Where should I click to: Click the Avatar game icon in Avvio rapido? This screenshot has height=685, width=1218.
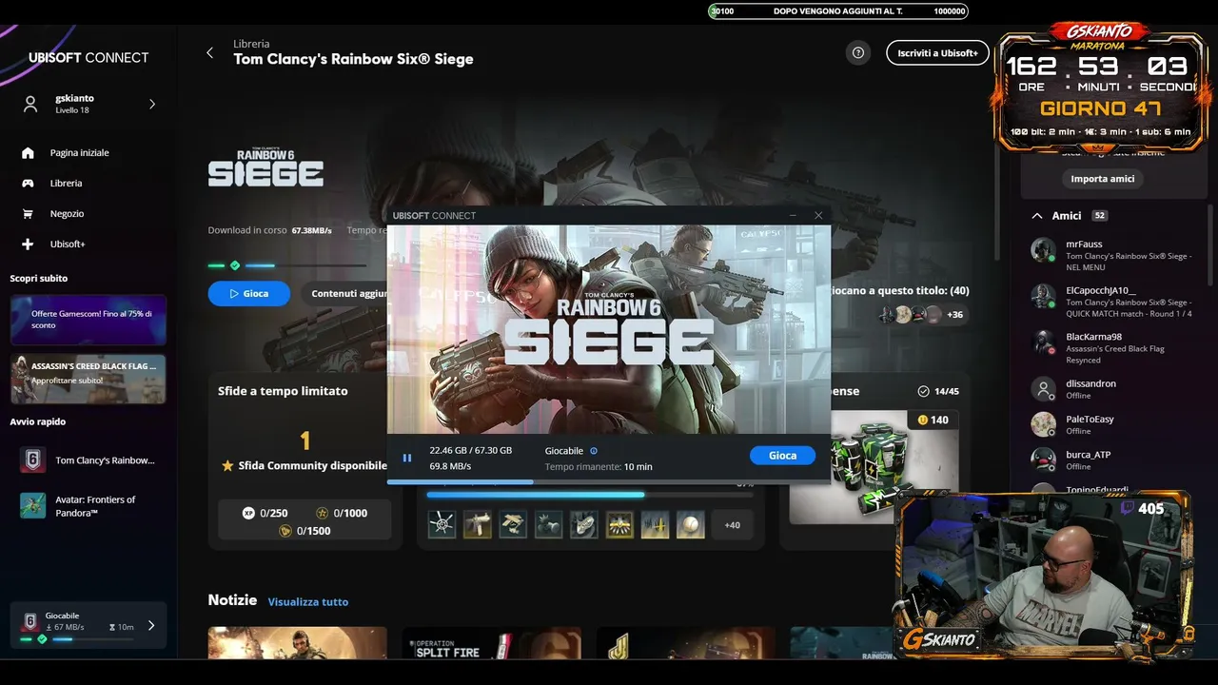[x=32, y=505]
